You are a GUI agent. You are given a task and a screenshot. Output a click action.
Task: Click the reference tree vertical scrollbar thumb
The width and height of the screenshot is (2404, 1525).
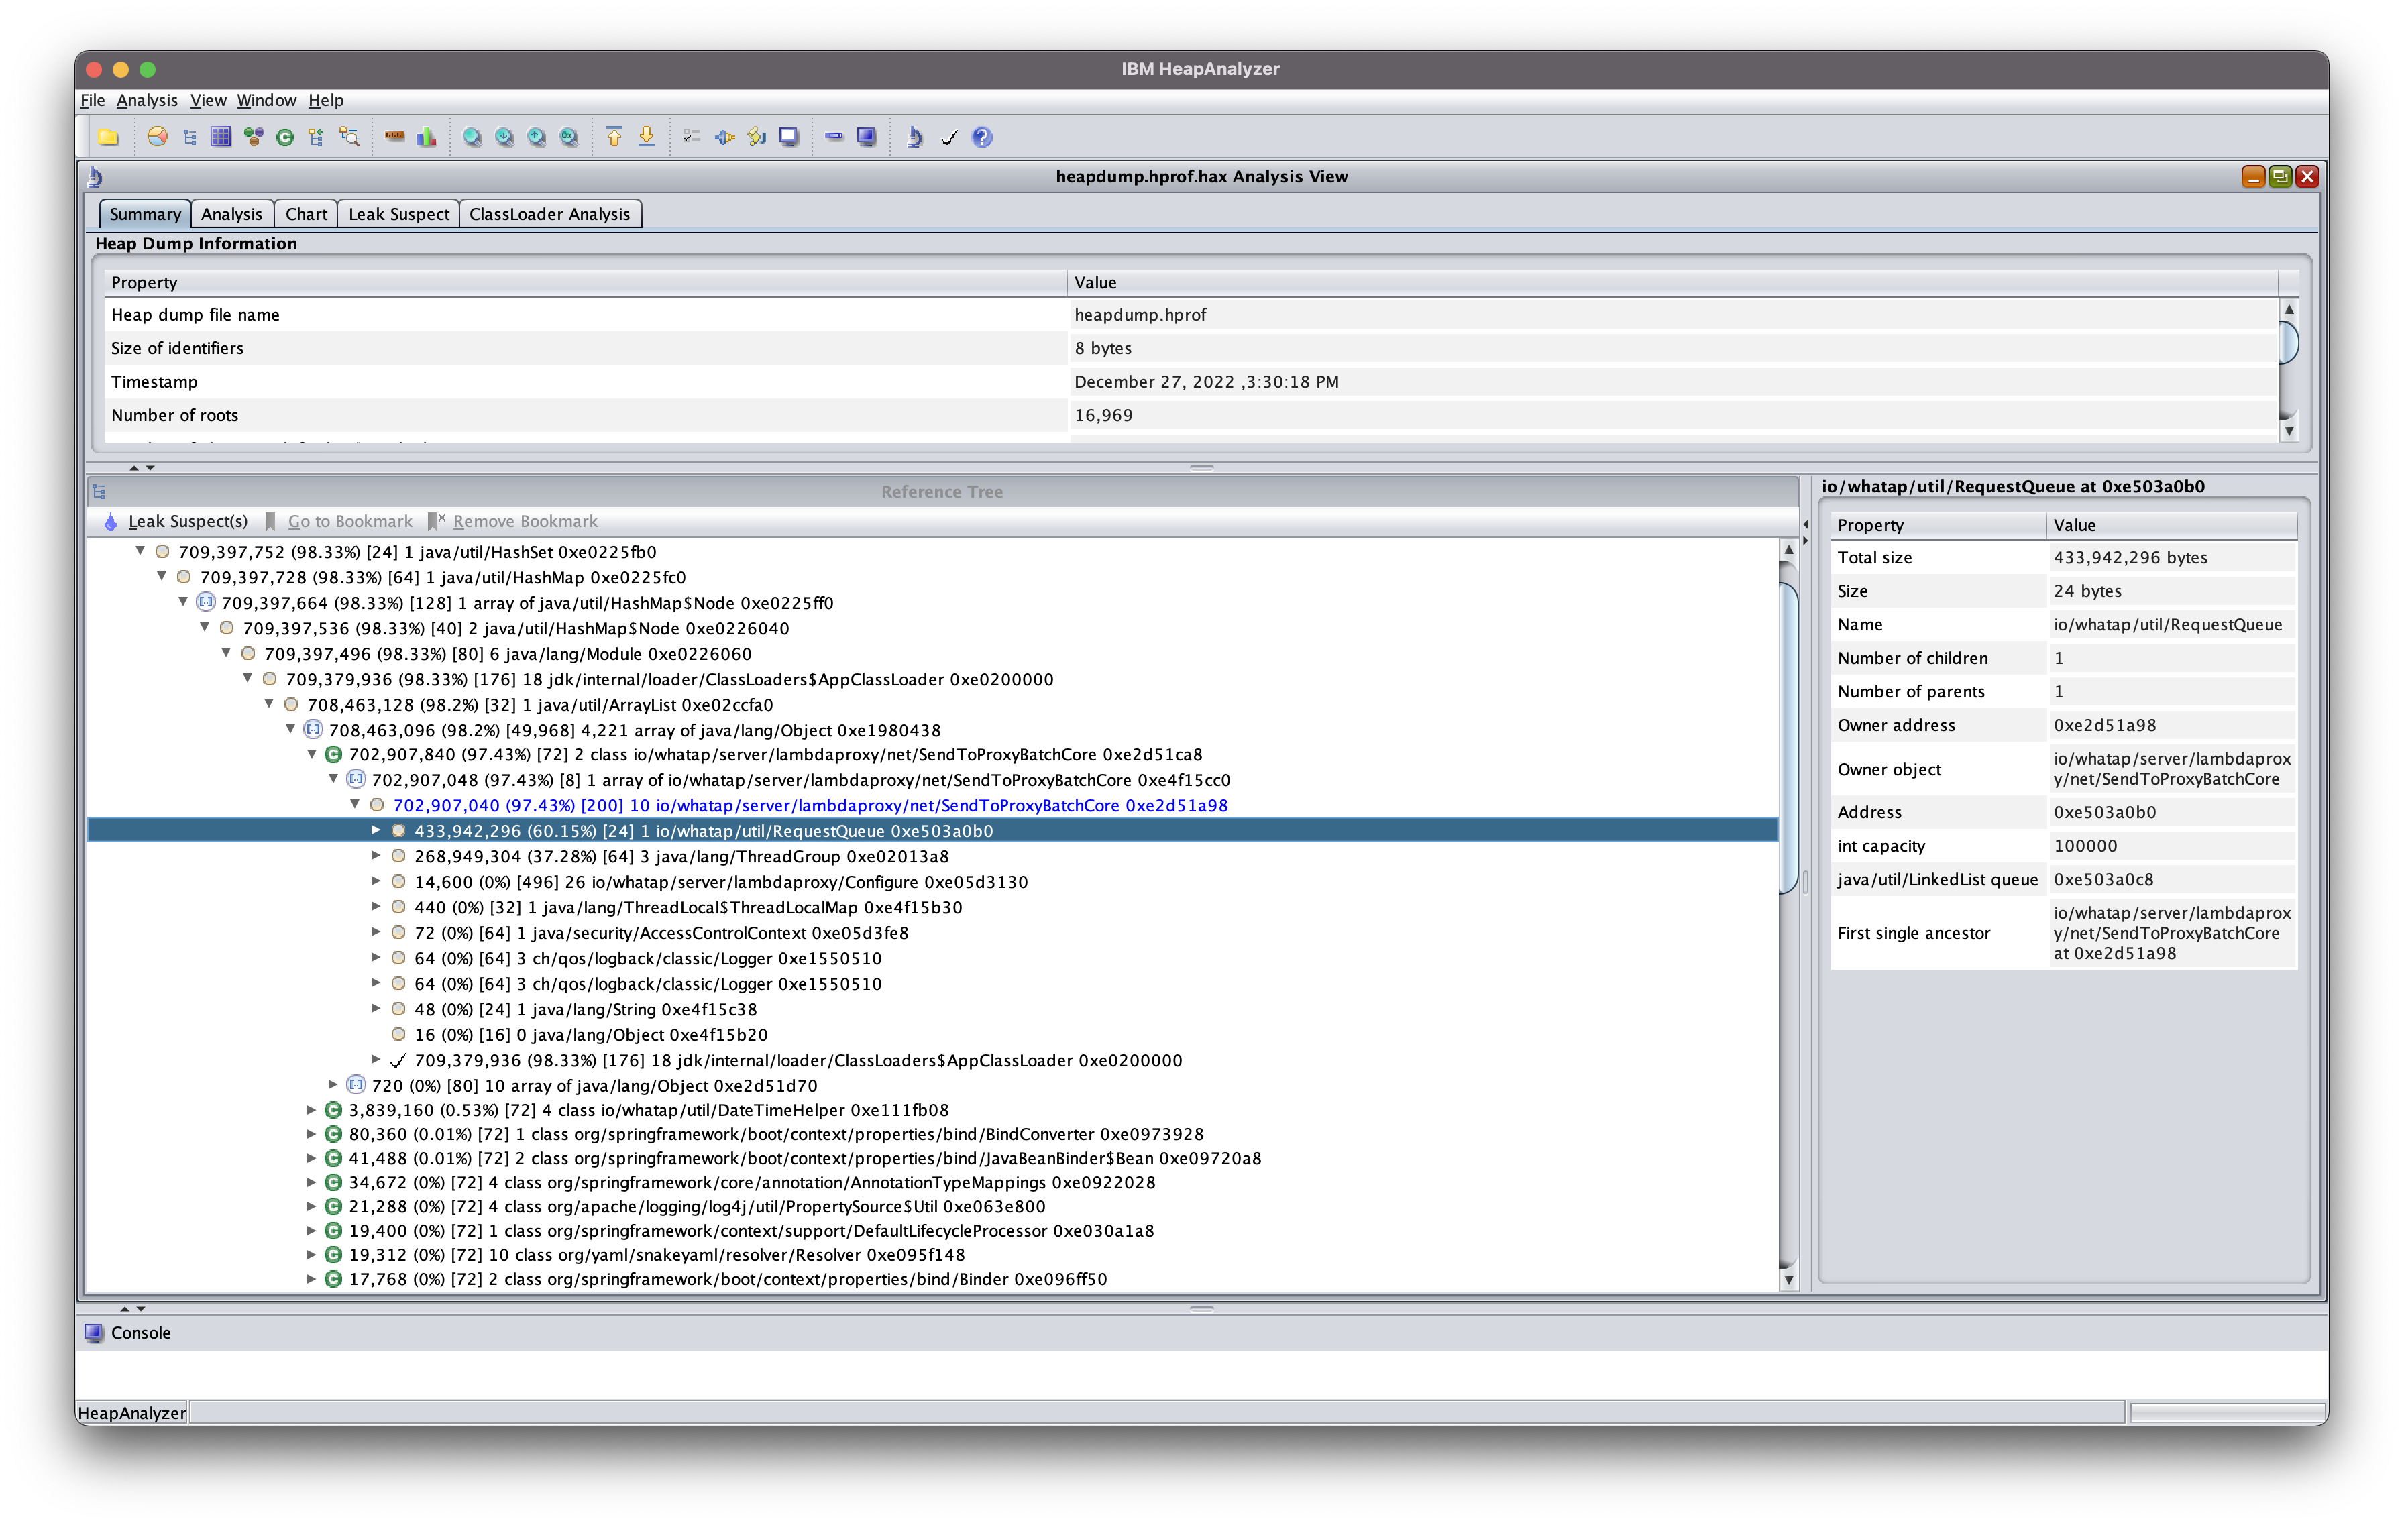pos(1788,738)
